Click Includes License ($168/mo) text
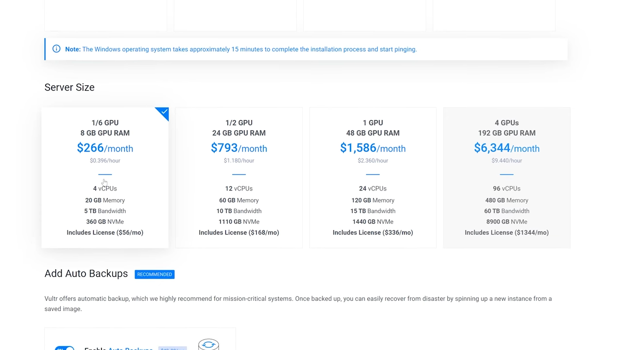 click(239, 232)
